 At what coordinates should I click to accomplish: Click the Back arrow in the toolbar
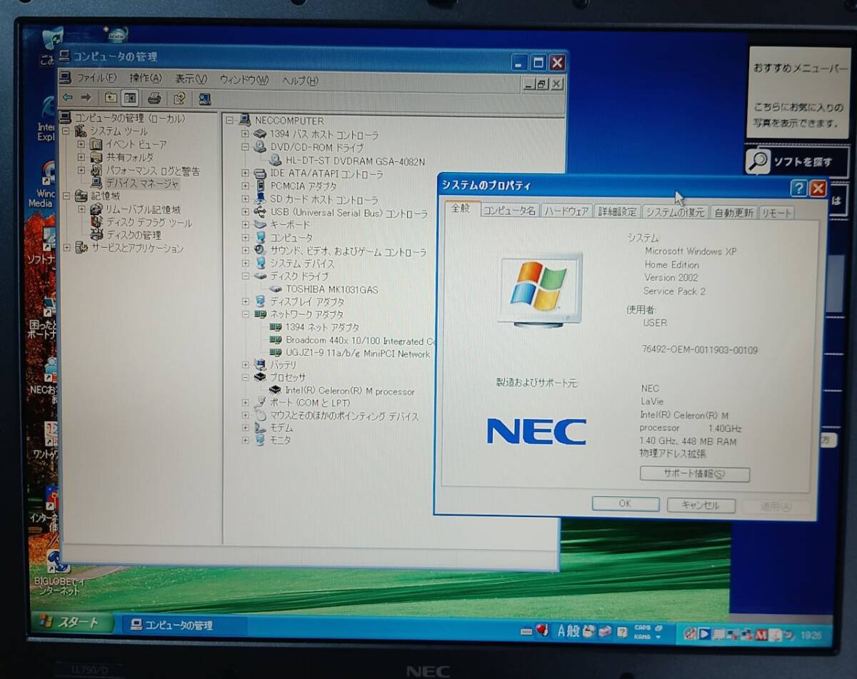[68, 98]
